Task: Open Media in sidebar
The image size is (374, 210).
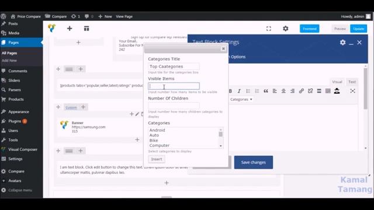Action: pyautogui.click(x=13, y=33)
